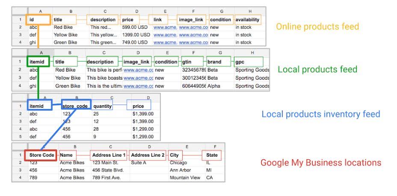Click the orange-highlighted 'id' header cell
The width and height of the screenshot is (397, 196).
[38, 20]
